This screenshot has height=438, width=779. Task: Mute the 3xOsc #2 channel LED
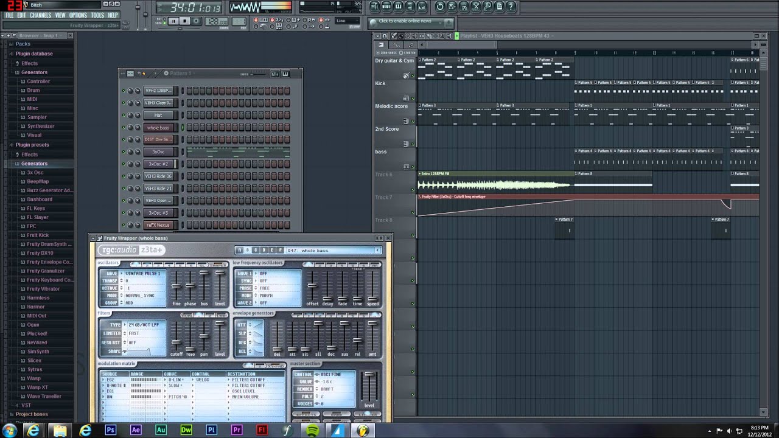[x=123, y=164]
